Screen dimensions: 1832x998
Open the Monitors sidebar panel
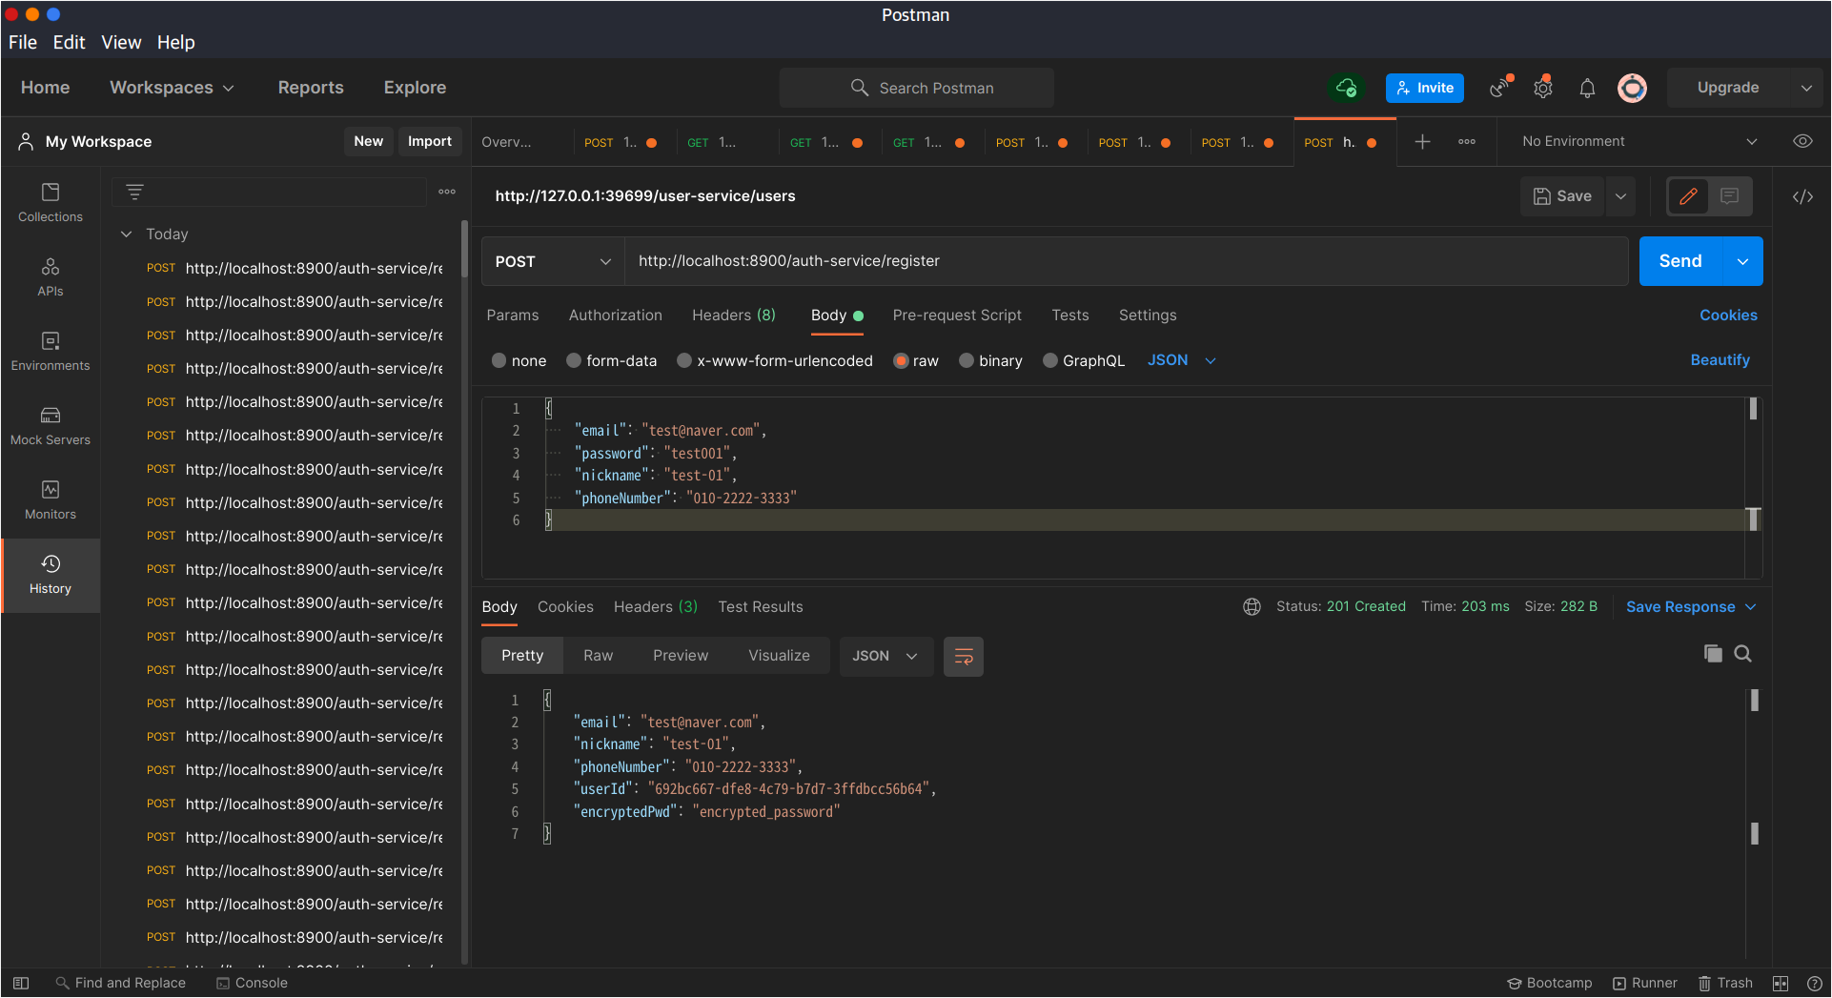51,500
